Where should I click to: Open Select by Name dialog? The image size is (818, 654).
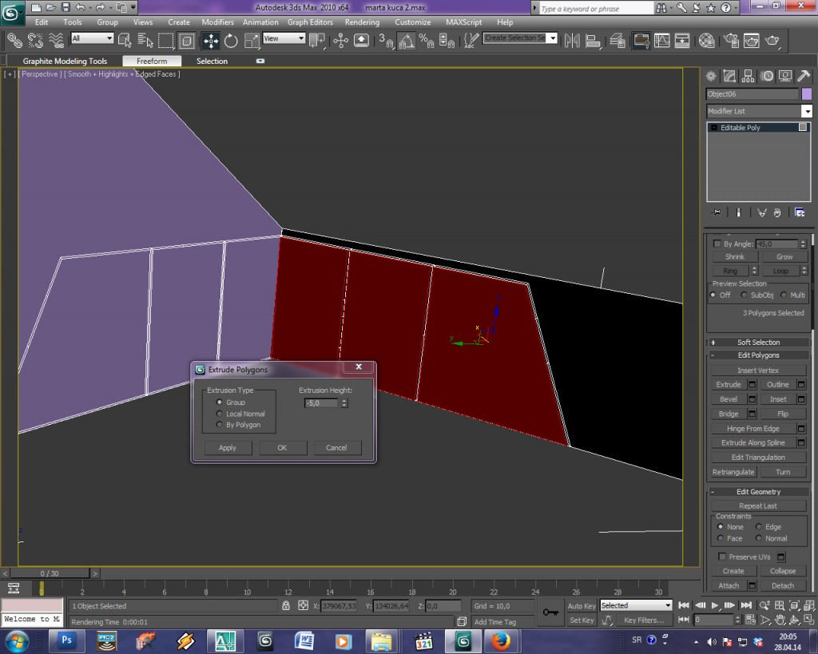pos(145,40)
